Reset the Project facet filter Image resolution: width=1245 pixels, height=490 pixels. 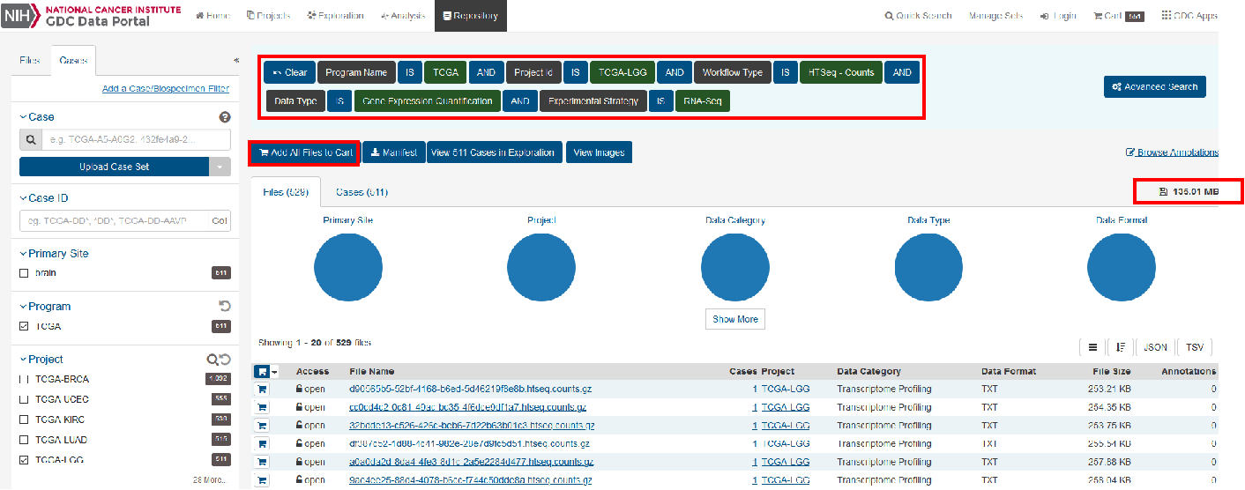coord(224,360)
